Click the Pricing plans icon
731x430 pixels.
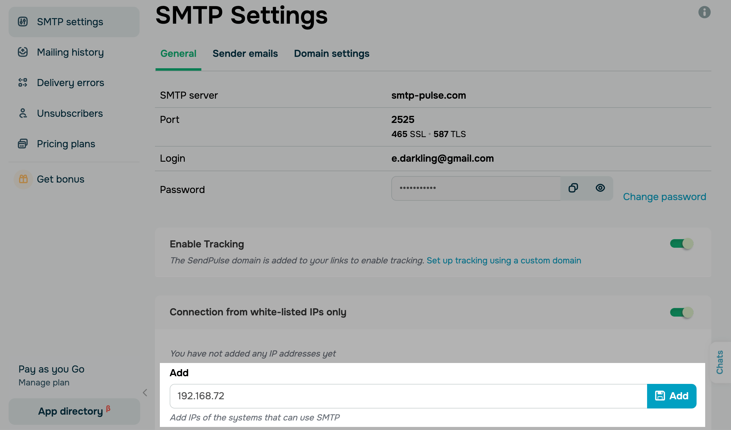tap(23, 144)
